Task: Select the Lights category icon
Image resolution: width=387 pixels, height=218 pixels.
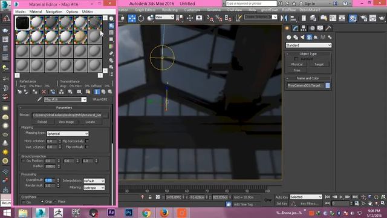Action: [x=302, y=38]
